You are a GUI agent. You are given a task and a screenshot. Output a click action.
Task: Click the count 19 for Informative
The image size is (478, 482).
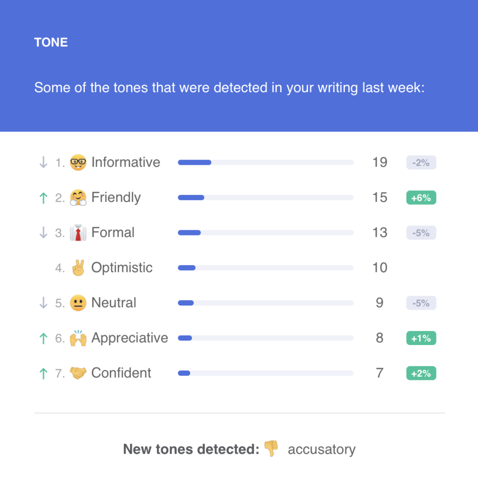click(380, 162)
